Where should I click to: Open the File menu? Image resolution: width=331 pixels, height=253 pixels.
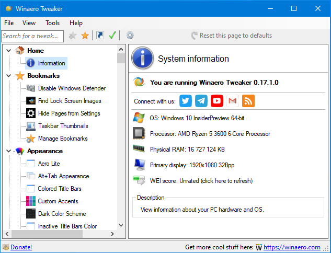(x=9, y=23)
